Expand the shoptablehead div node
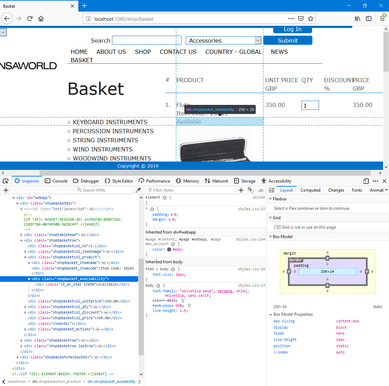Image resolution: width=389 pixels, height=386 pixels. 21,235
